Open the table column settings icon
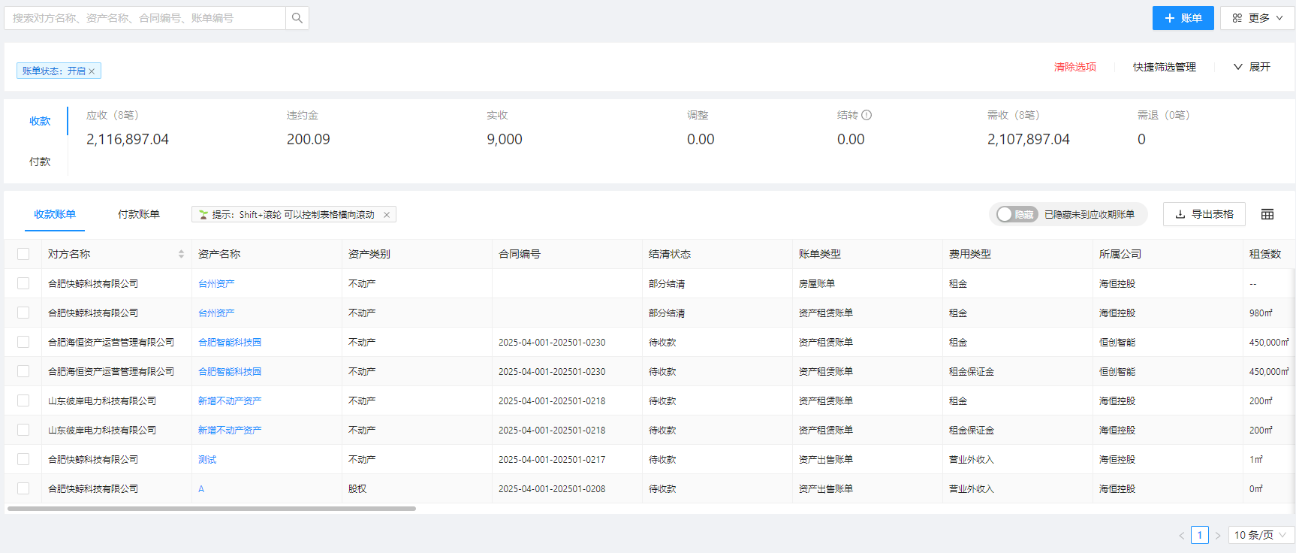 pos(1267,214)
